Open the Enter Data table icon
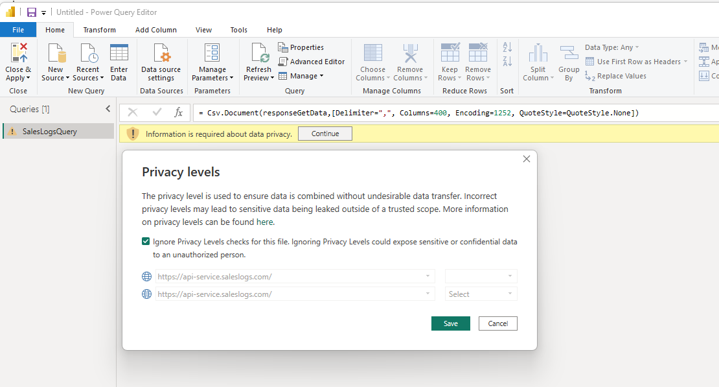This screenshot has height=387, width=719. pos(119,54)
